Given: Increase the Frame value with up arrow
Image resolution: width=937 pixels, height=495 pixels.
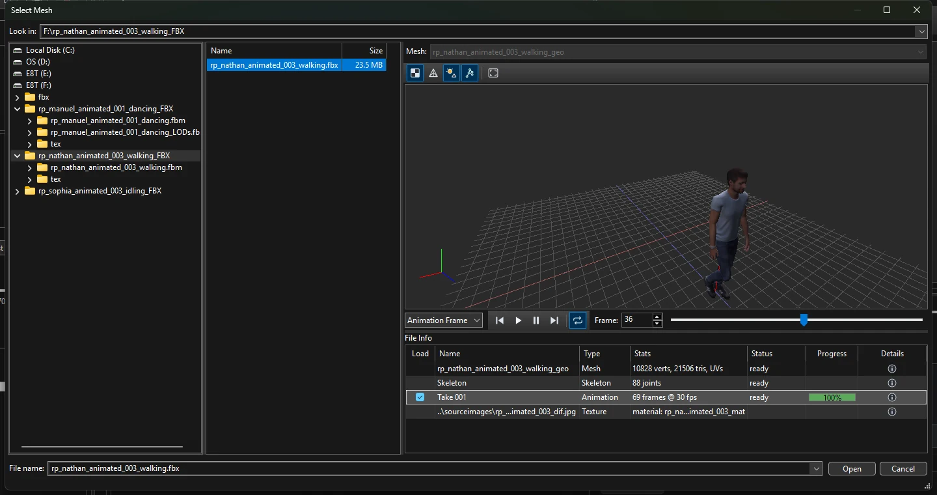Looking at the screenshot, I should (x=657, y=317).
